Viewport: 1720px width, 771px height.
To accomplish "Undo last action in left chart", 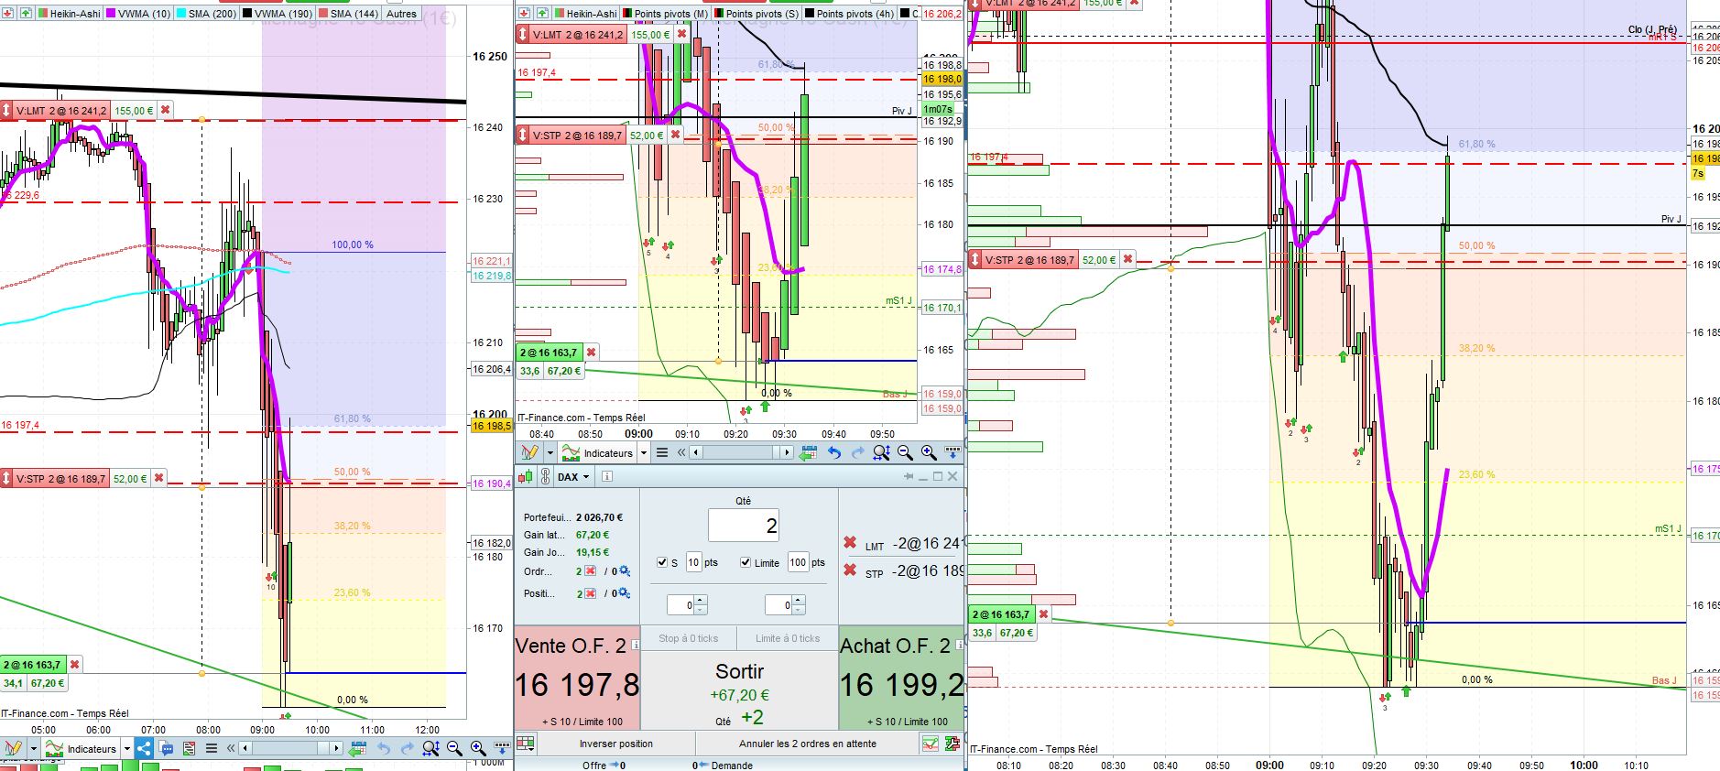I will click(x=384, y=748).
